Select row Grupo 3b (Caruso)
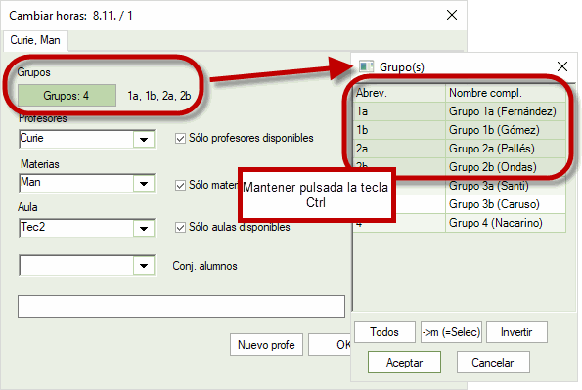The height and width of the screenshot is (390, 582). point(460,204)
